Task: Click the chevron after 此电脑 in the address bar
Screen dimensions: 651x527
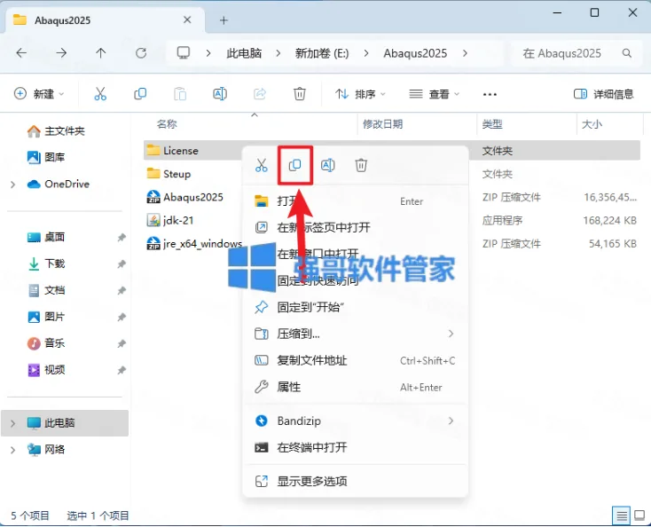Action: click(278, 53)
